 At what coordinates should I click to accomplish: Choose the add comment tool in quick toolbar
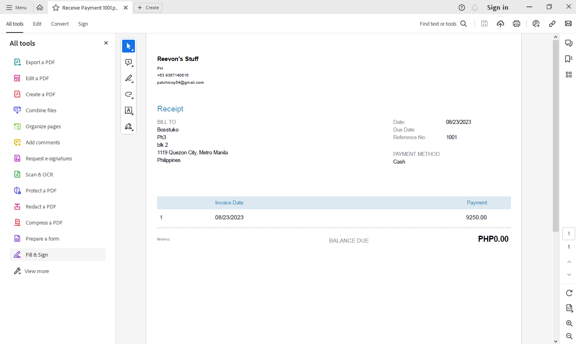pyautogui.click(x=129, y=63)
